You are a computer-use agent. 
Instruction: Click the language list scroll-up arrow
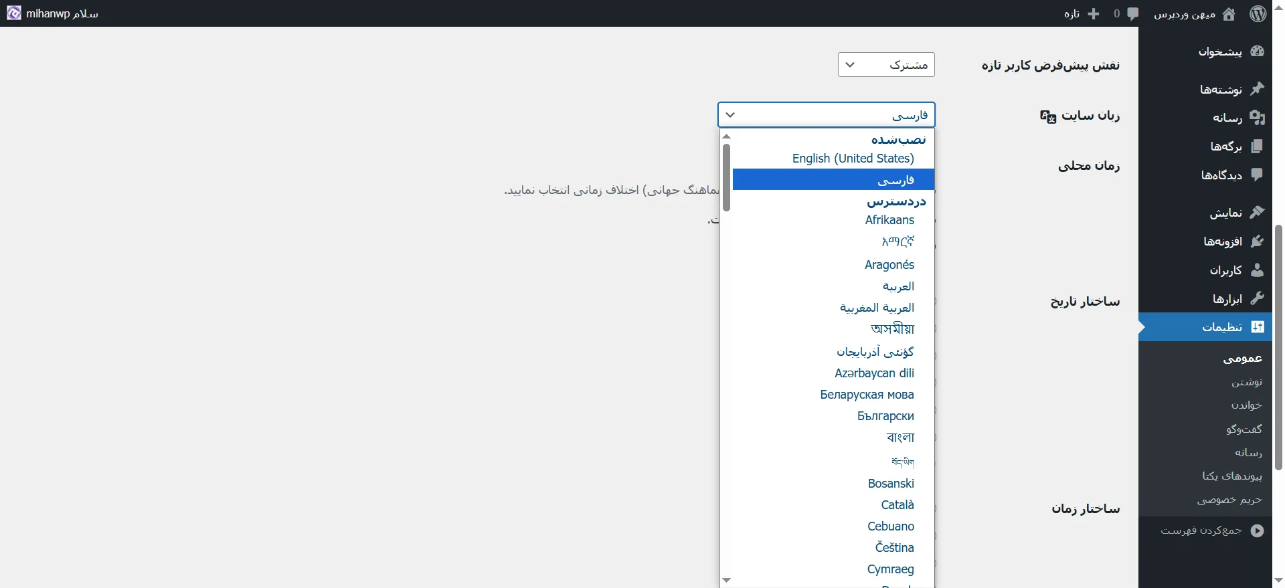point(727,136)
